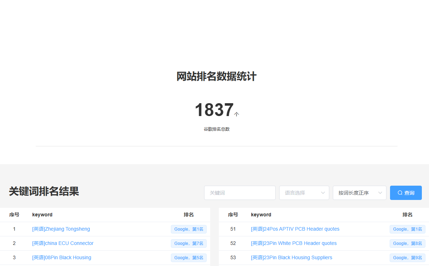Click Google 第1名 tag for 24Pos APTIV row
Image resolution: width=429 pixels, height=266 pixels.
coord(408,229)
